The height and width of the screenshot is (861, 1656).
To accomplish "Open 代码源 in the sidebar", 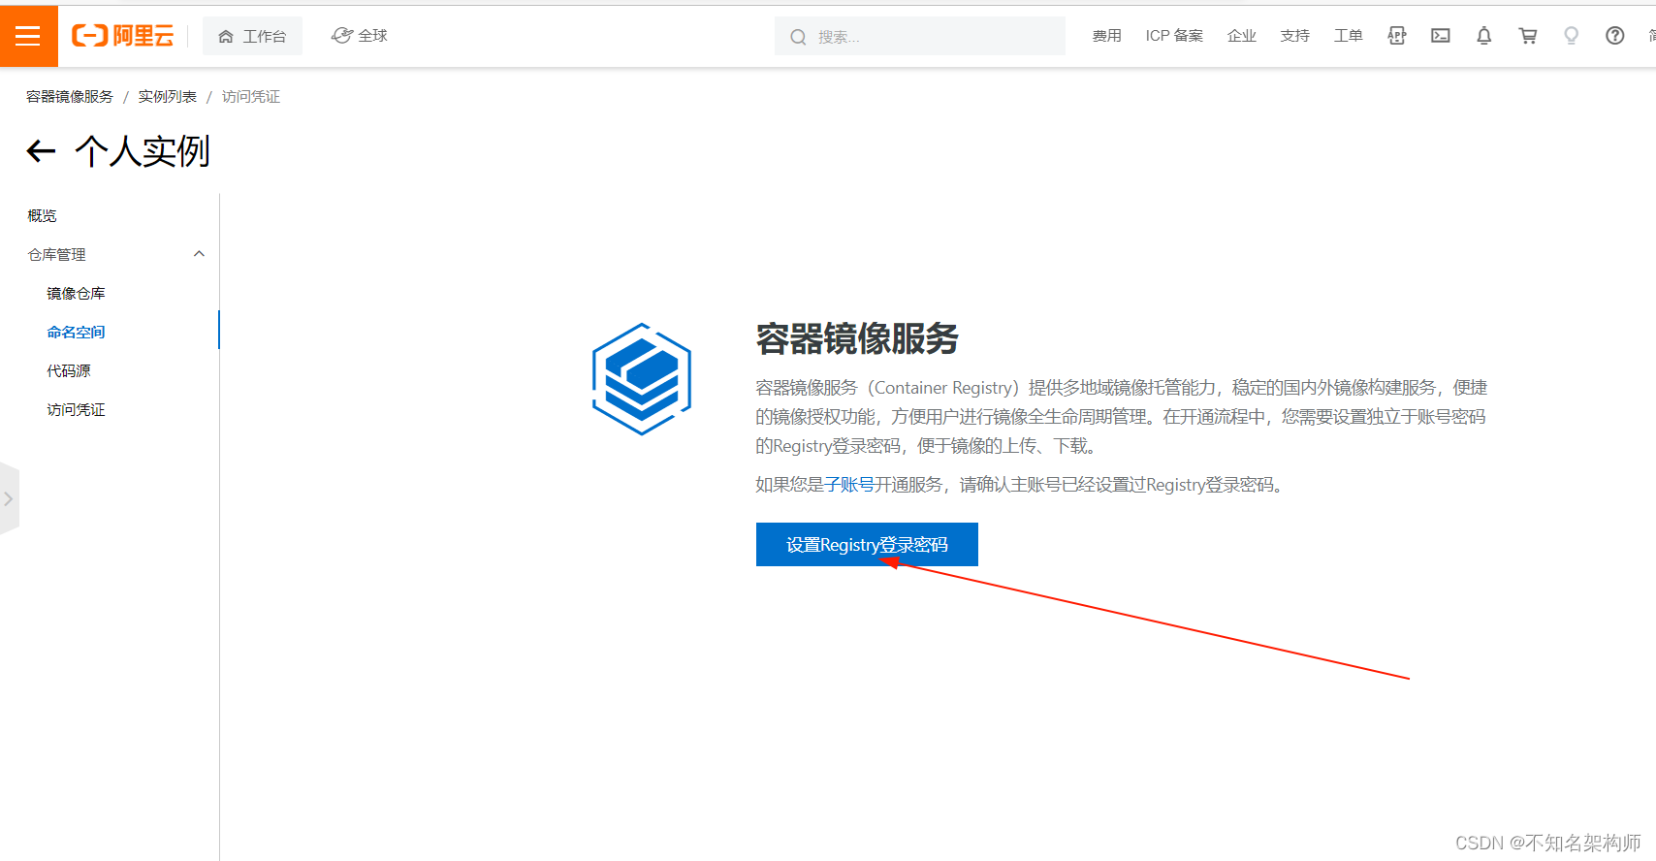I will click(69, 370).
